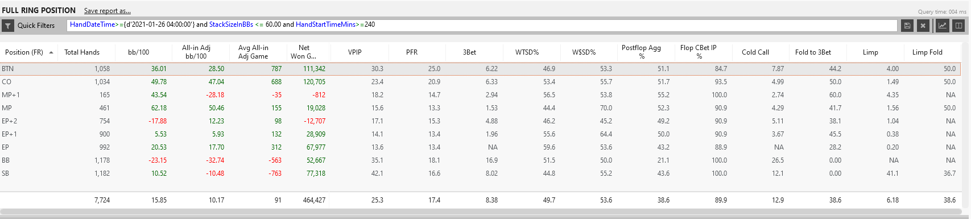Image resolution: width=971 pixels, height=219 pixels.
Task: Click the funnel filter icon
Action: 8,26
